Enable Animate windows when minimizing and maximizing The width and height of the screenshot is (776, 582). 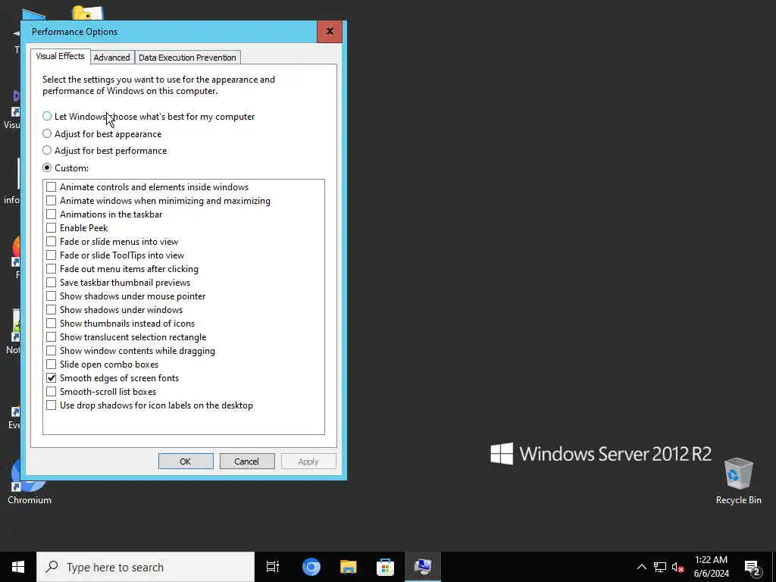pyautogui.click(x=51, y=200)
